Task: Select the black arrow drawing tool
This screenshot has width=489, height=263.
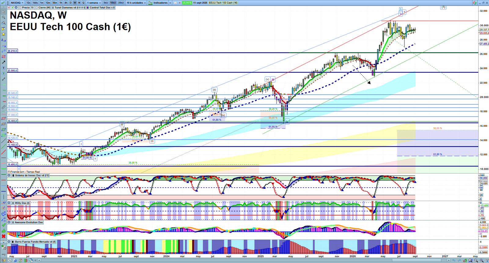Action: (3, 62)
